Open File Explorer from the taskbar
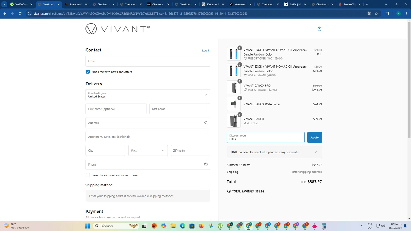The width and height of the screenshot is (411, 231). coord(173,226)
